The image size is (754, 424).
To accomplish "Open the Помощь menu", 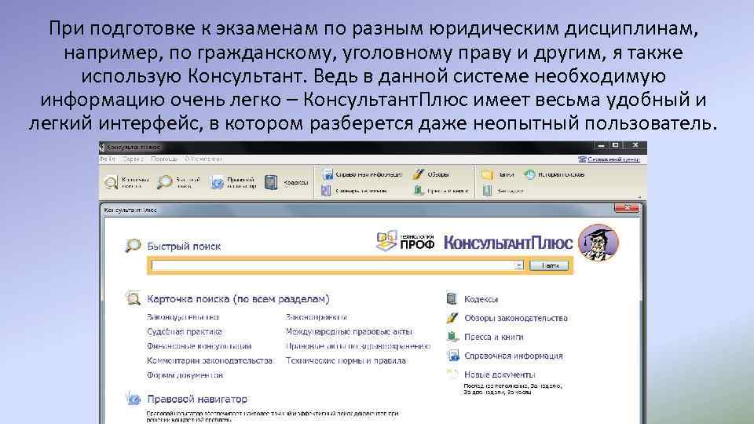I will tap(164, 159).
